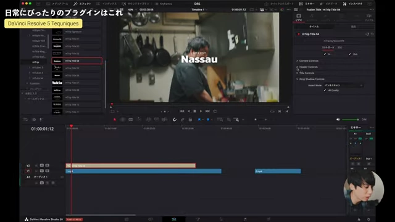This screenshot has height=222, width=395.
Task: Open the Keyframes panel button
Action: [x=163, y=4]
